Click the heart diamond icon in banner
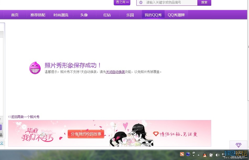Viewport: 249px width, 160px height. 156,134
